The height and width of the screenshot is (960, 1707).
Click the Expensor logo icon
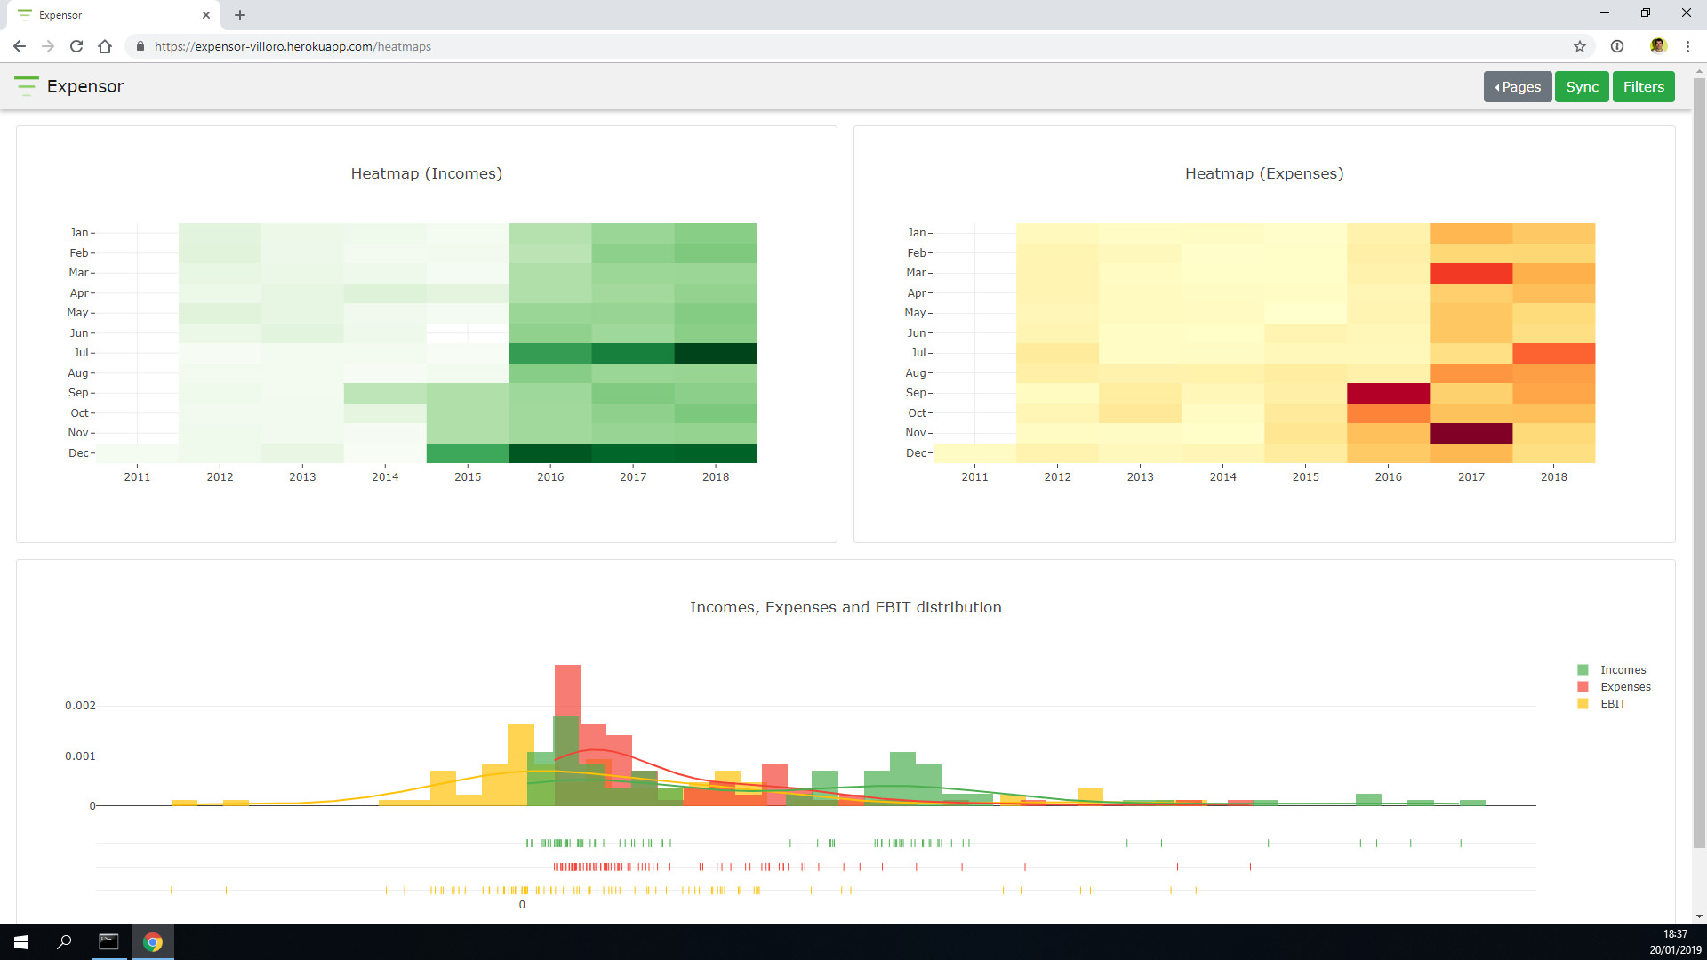click(26, 86)
